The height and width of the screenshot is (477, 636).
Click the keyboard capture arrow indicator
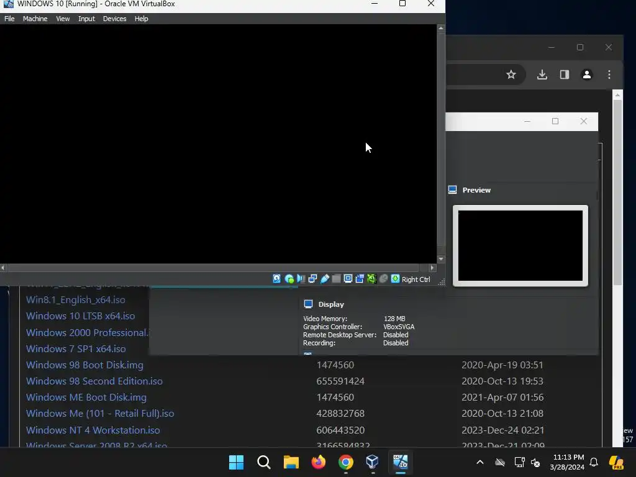pos(395,279)
